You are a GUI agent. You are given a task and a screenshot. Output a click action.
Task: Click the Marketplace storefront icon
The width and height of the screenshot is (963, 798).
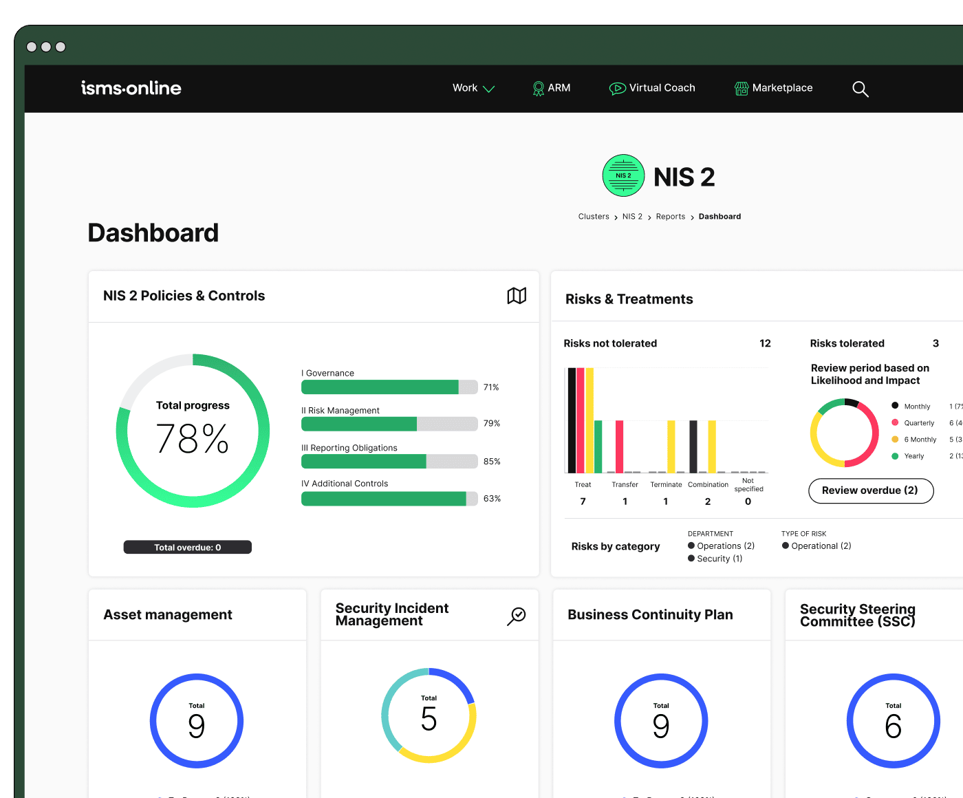(x=742, y=89)
